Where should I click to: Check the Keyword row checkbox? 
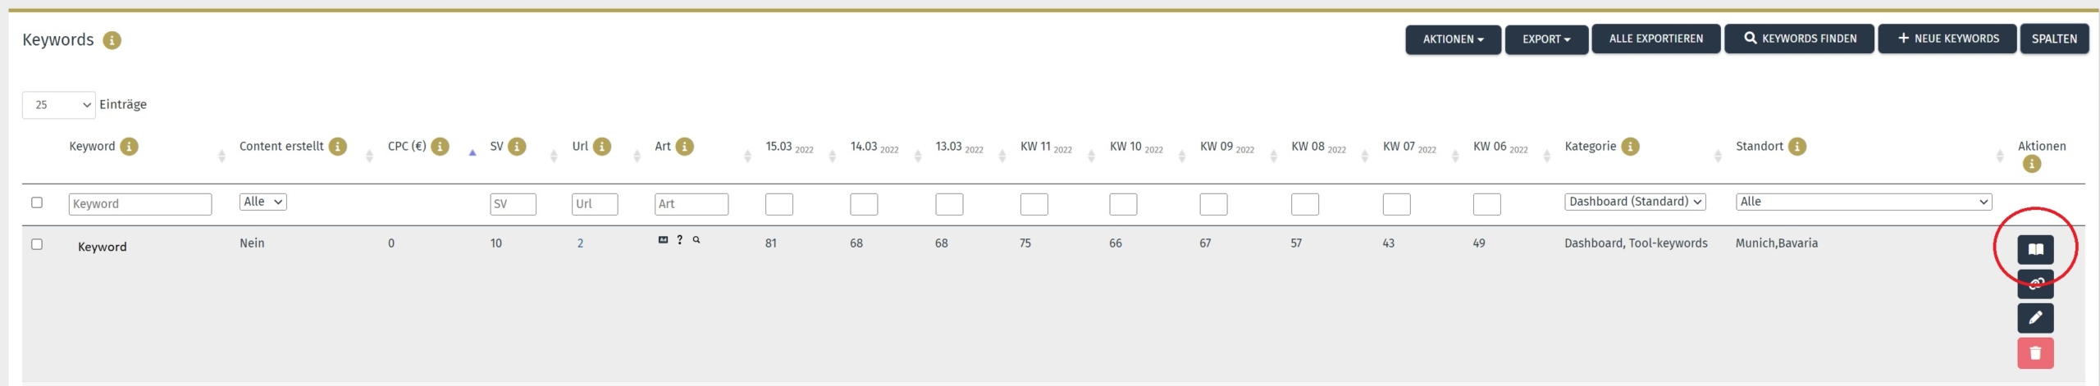pyautogui.click(x=37, y=244)
